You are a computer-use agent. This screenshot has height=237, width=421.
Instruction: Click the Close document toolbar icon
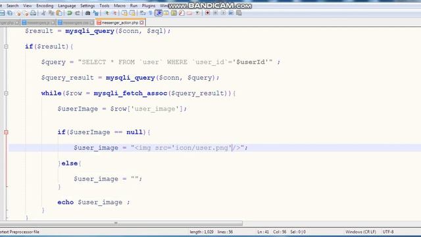pyautogui.click(x=18, y=13)
